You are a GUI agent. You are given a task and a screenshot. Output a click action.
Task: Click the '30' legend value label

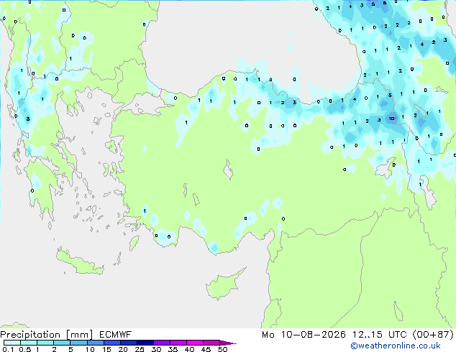[156, 349]
